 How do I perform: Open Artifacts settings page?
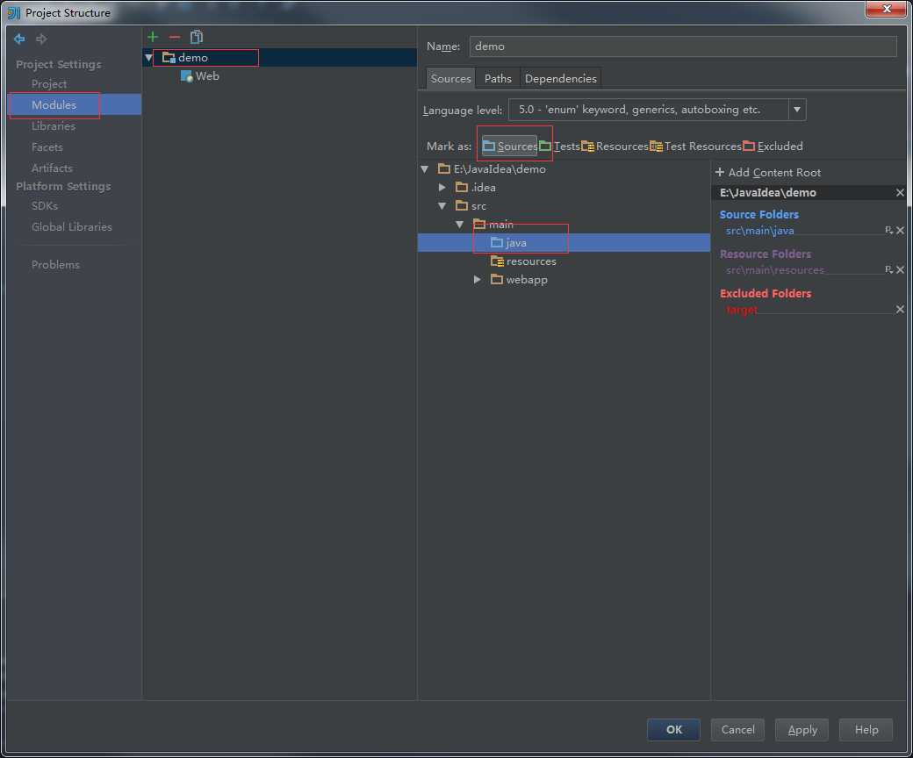pyautogui.click(x=52, y=168)
